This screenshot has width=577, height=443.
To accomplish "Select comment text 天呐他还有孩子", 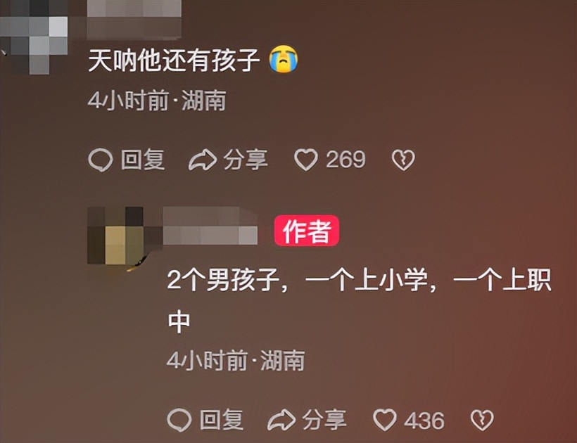I will [x=174, y=60].
